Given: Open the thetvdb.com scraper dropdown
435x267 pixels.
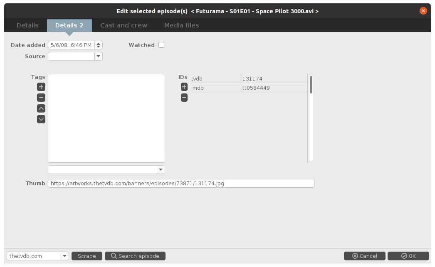Looking at the screenshot, I should coord(65,256).
